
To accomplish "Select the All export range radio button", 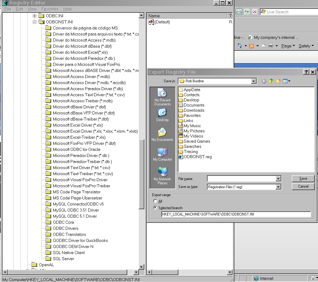I will pyautogui.click(x=155, y=201).
